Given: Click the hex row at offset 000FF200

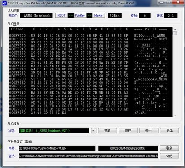Looking at the screenshot, I should click(88, 36).
